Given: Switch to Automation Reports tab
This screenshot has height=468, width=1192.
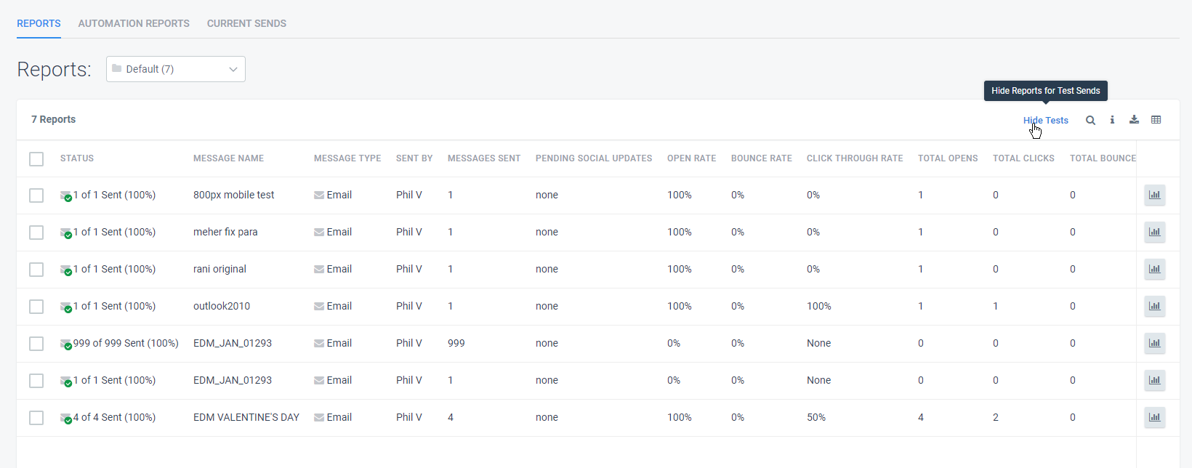Looking at the screenshot, I should click(x=134, y=23).
